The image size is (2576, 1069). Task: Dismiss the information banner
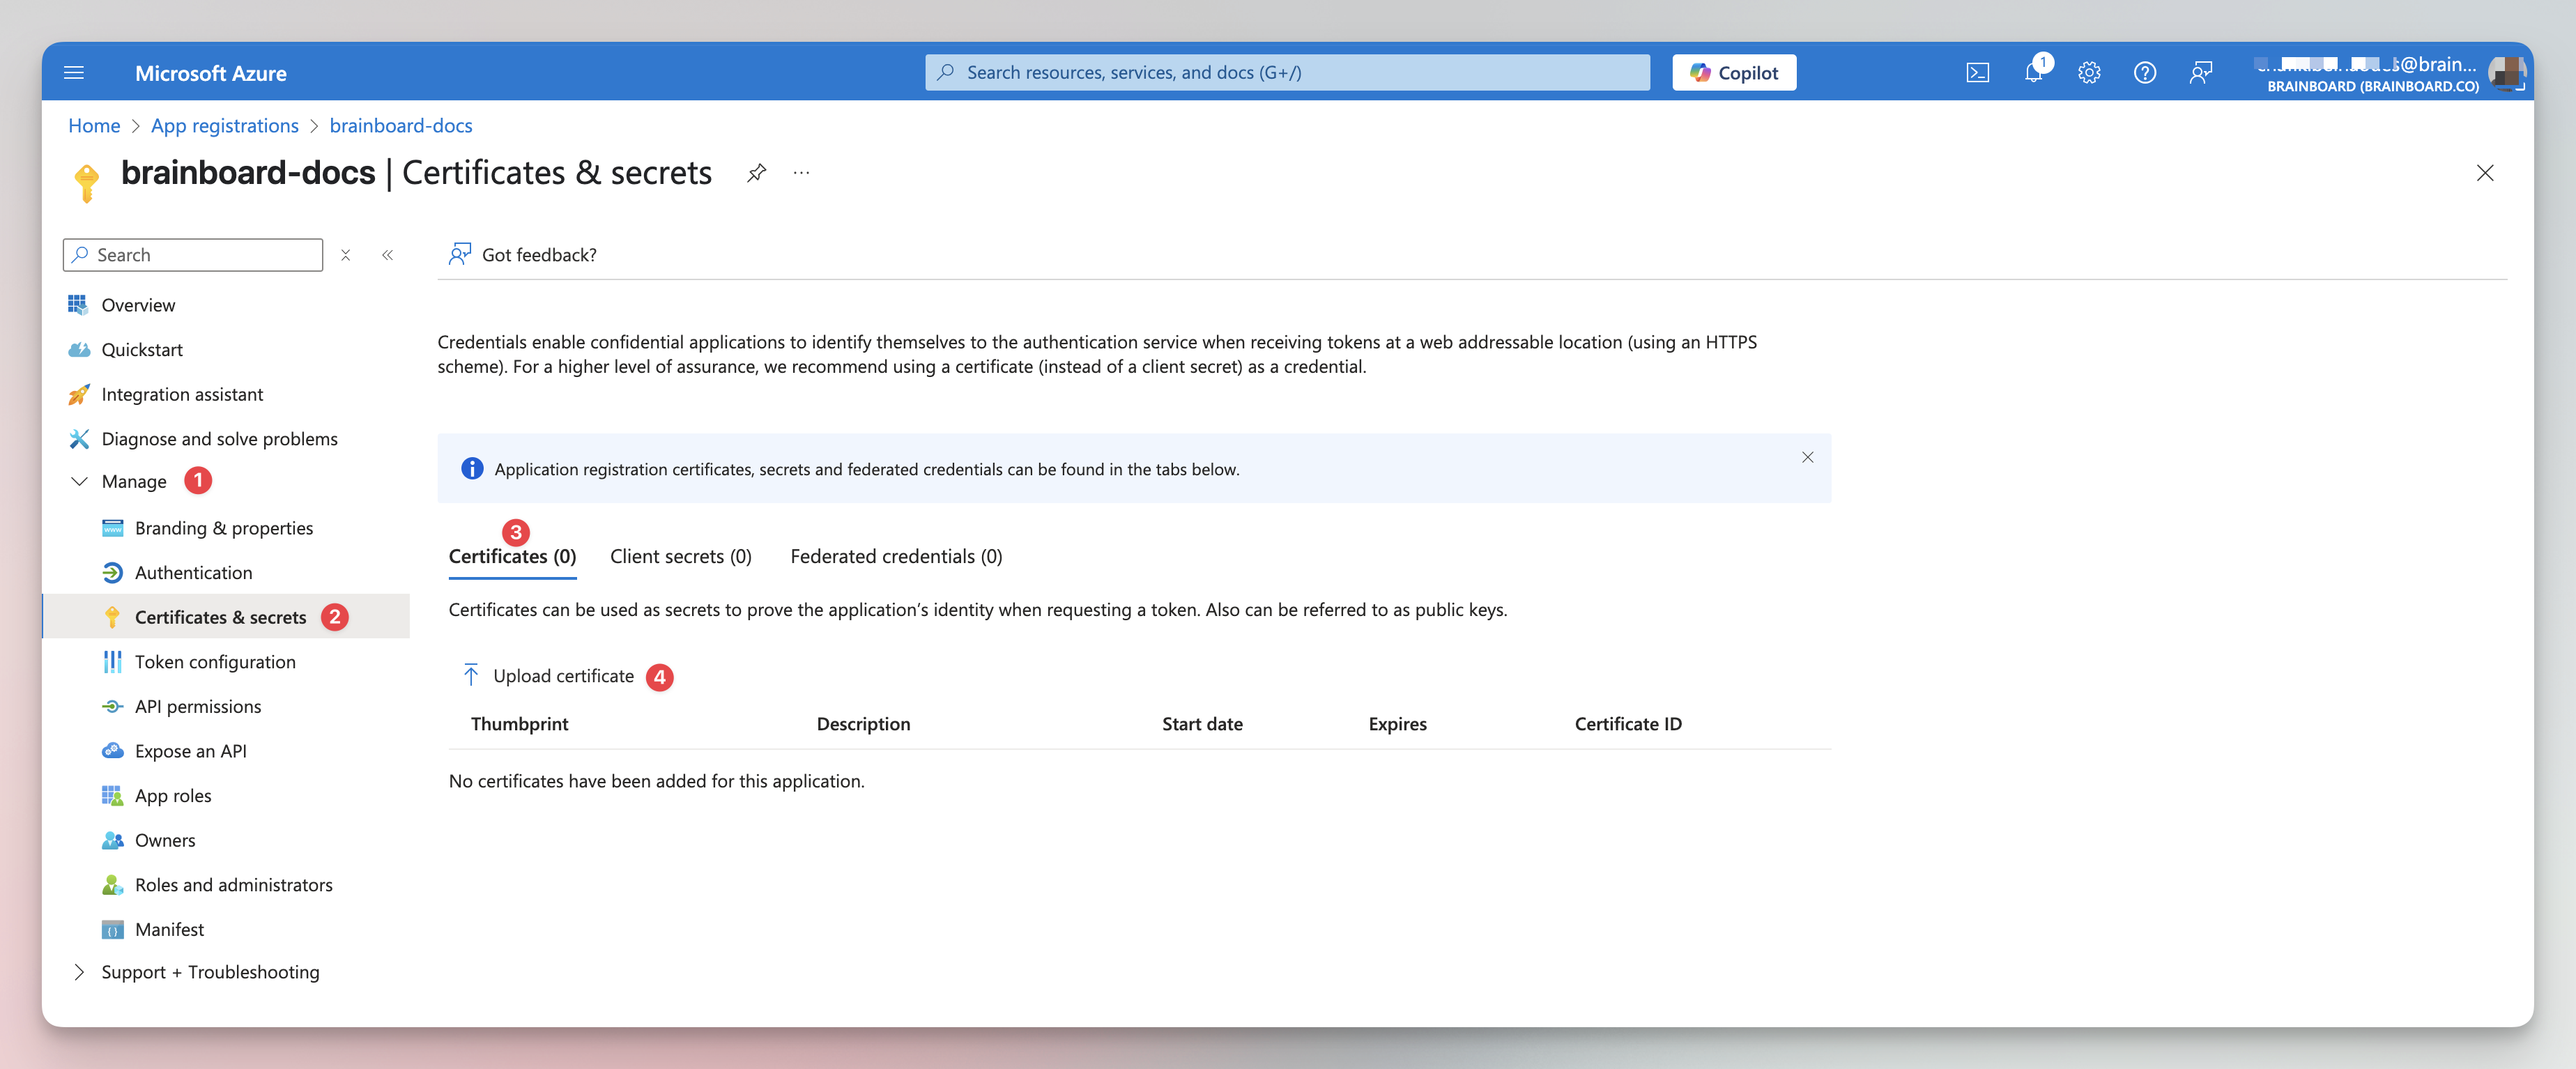[x=1807, y=457]
